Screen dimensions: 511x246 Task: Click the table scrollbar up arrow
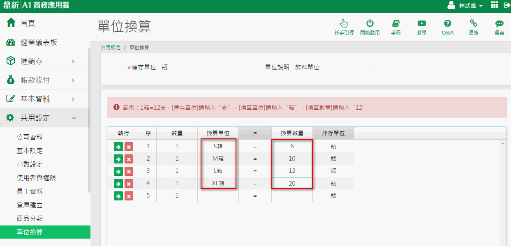(503, 143)
